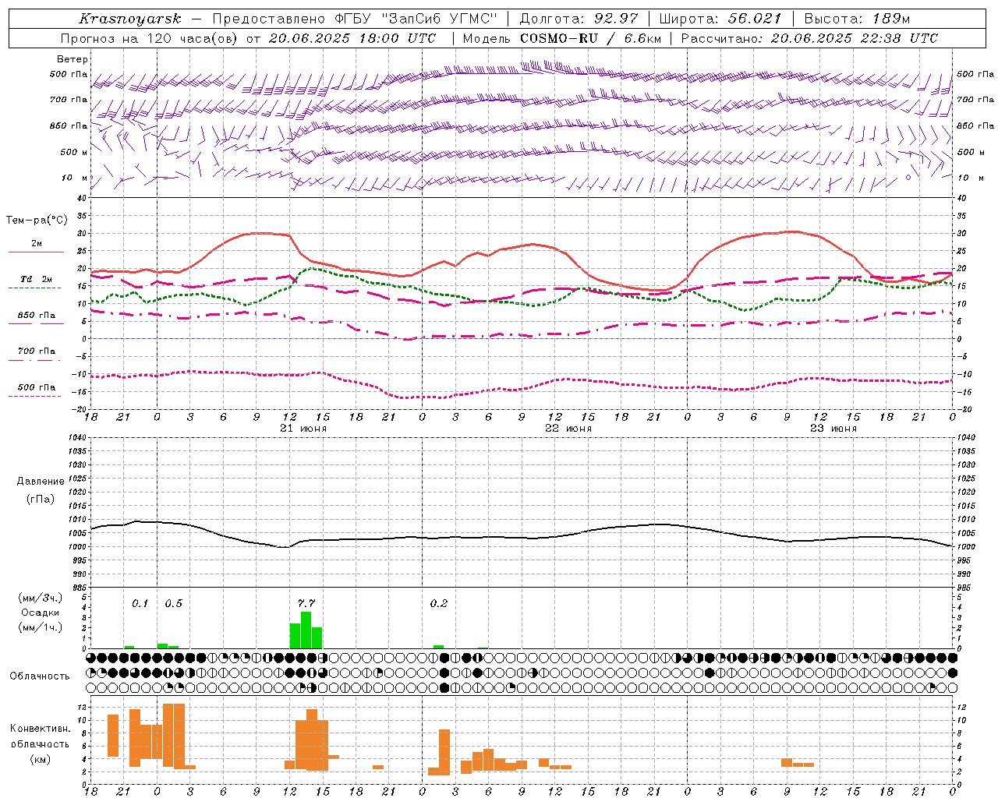Screen dimensions: 998x798
Task: Click the 'Рассчитано: 20.06.2025 22:38 UTC' timestamp
Action: [x=809, y=38]
